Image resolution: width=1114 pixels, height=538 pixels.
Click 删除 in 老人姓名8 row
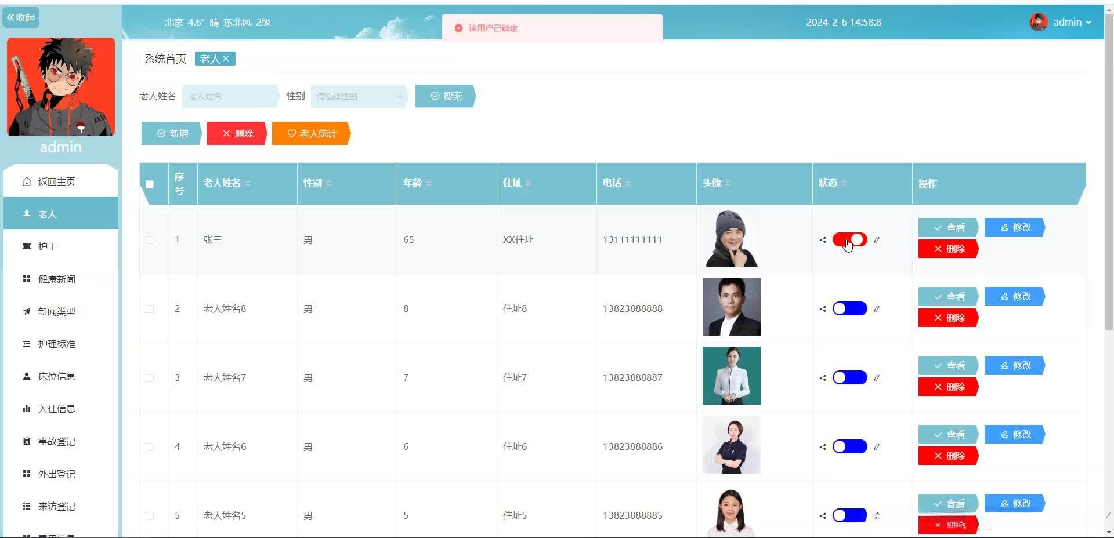(949, 318)
